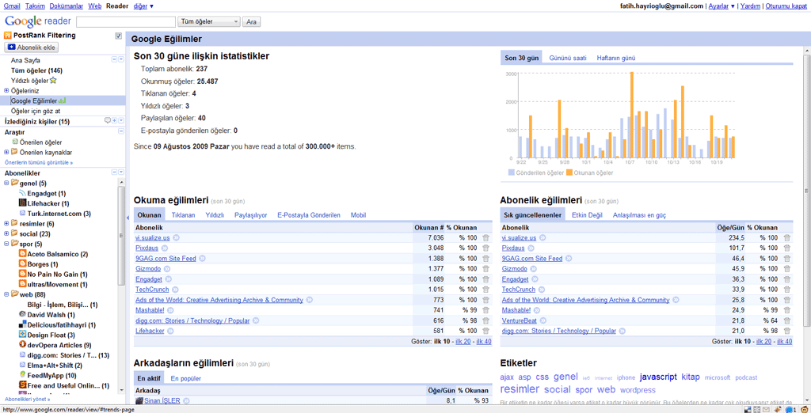Click the search input field

pos(126,22)
